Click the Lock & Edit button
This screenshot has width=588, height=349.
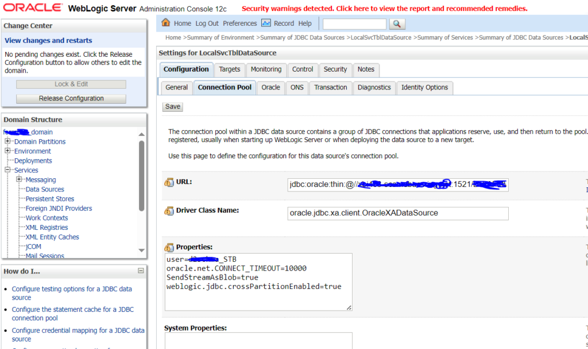(x=71, y=84)
